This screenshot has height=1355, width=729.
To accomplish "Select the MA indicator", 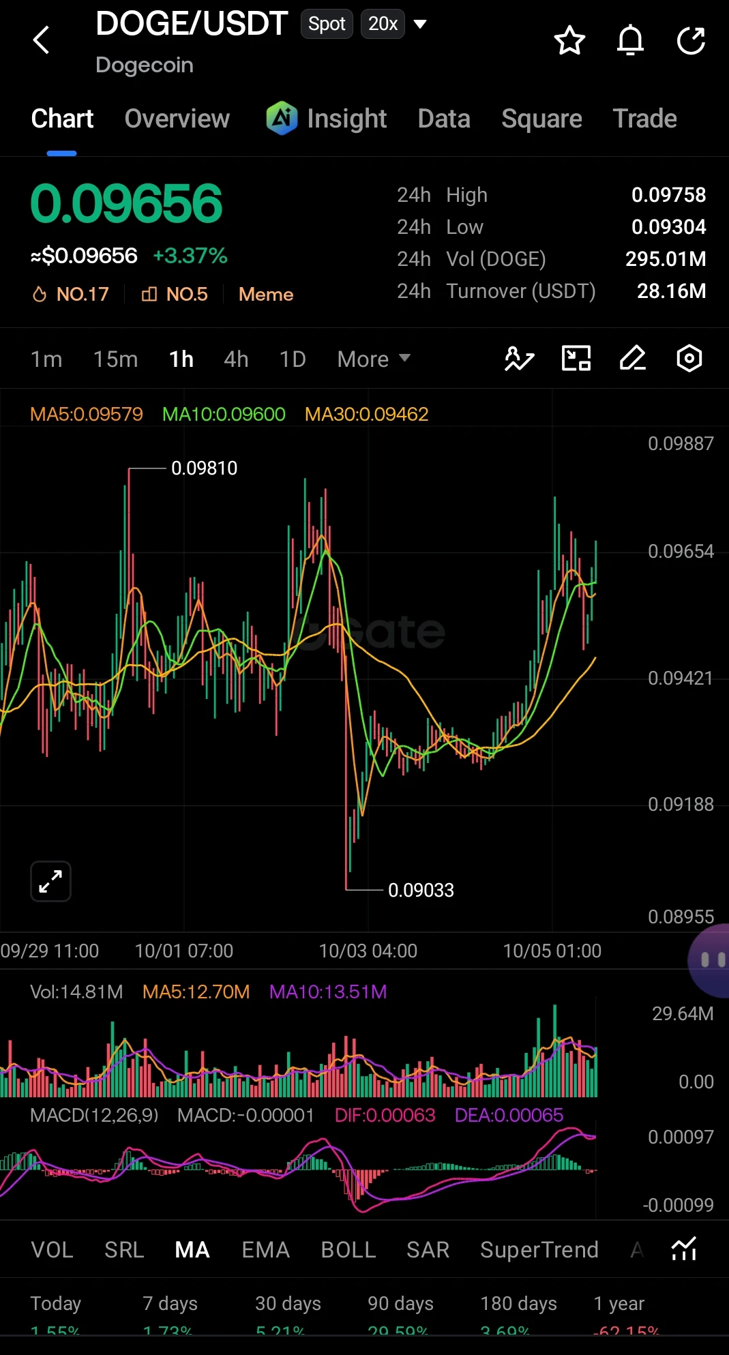I will (192, 1249).
